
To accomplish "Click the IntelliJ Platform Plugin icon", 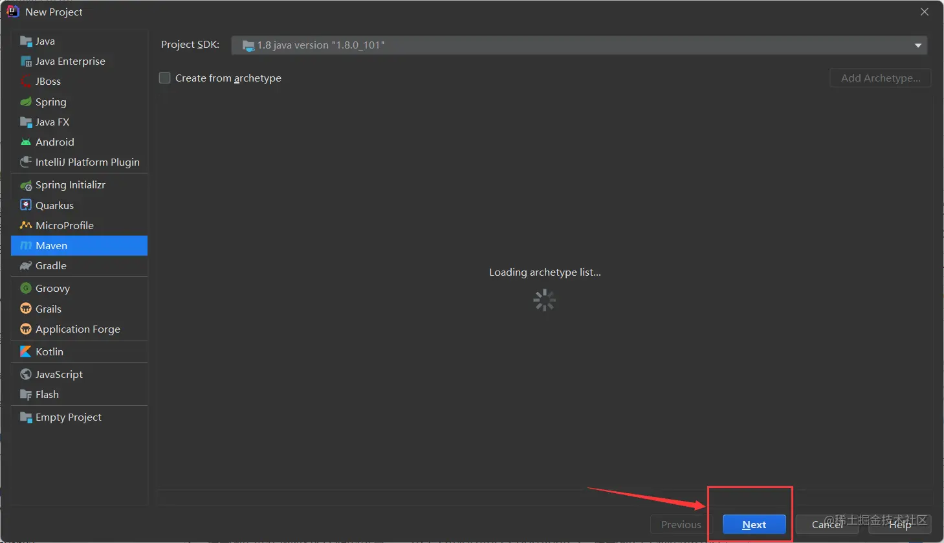I will point(26,162).
